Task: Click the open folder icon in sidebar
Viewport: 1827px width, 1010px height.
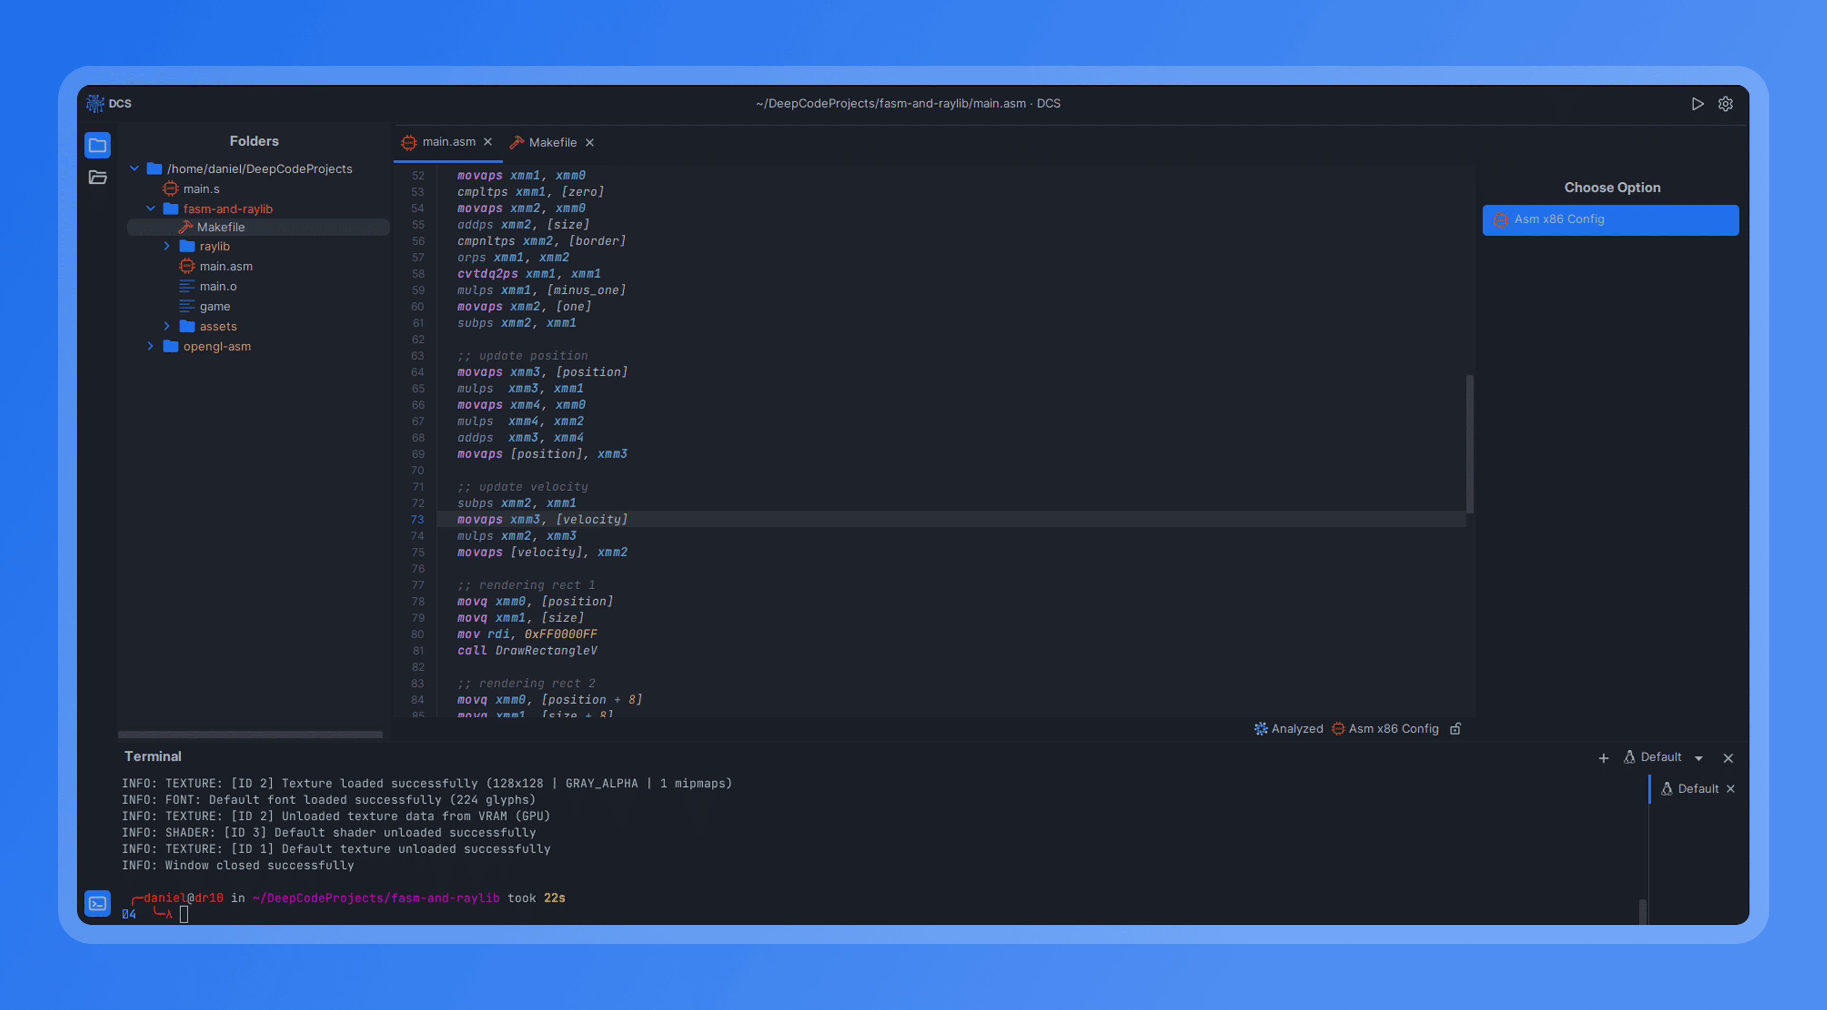Action: click(x=97, y=178)
